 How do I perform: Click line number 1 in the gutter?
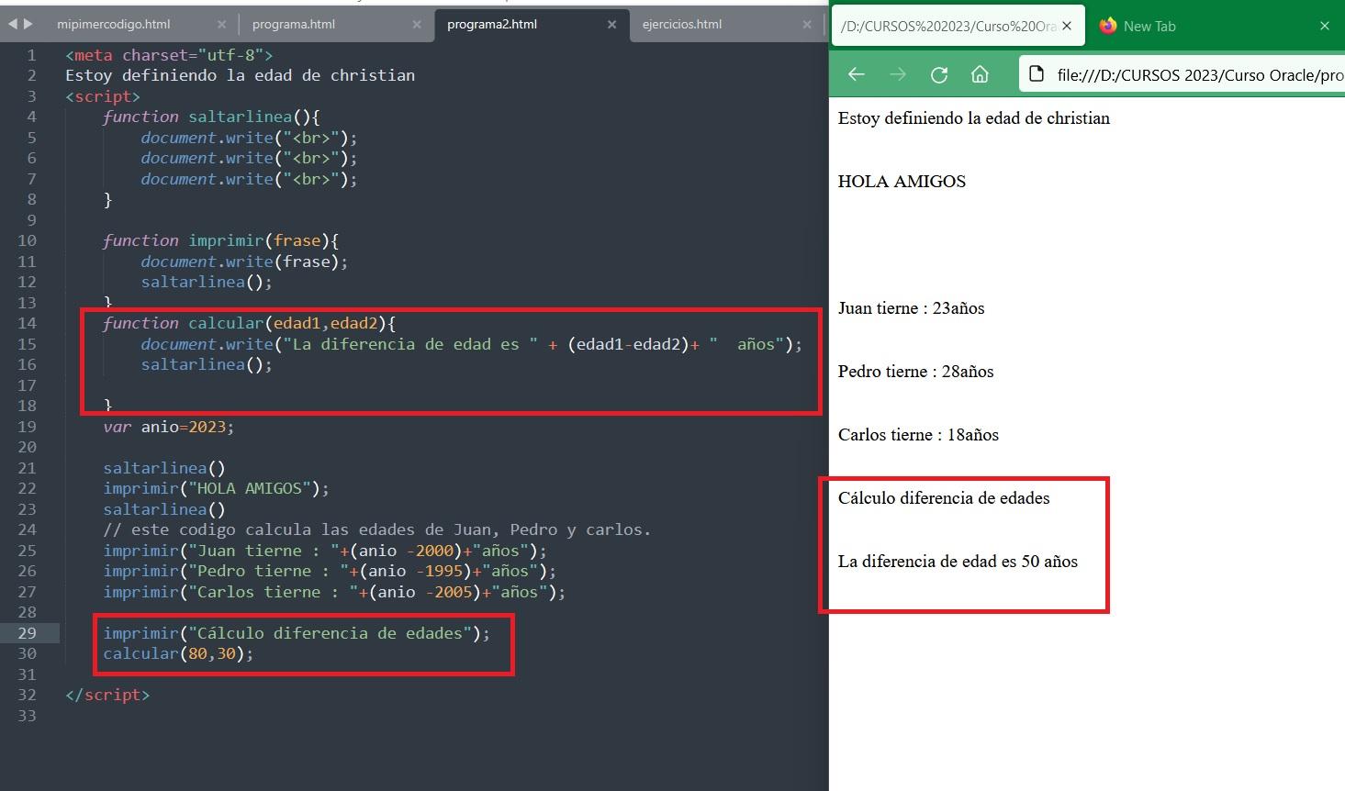pyautogui.click(x=32, y=55)
